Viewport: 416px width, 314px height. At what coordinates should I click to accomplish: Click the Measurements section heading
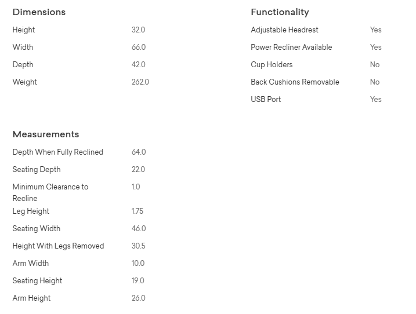click(x=46, y=134)
